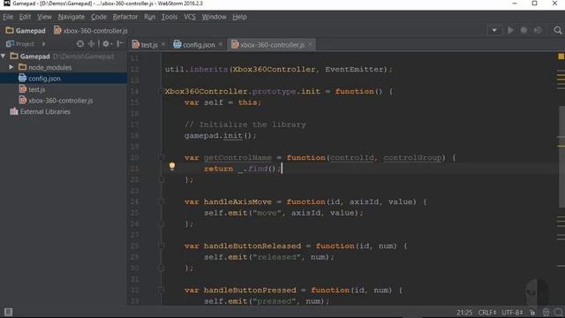Open the Refactor menu
The width and height of the screenshot is (565, 318).
(x=125, y=17)
